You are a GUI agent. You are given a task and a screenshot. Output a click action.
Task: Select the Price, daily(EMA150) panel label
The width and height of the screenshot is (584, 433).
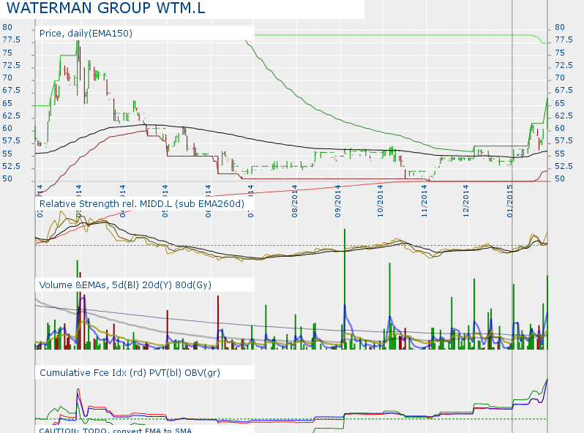(86, 34)
